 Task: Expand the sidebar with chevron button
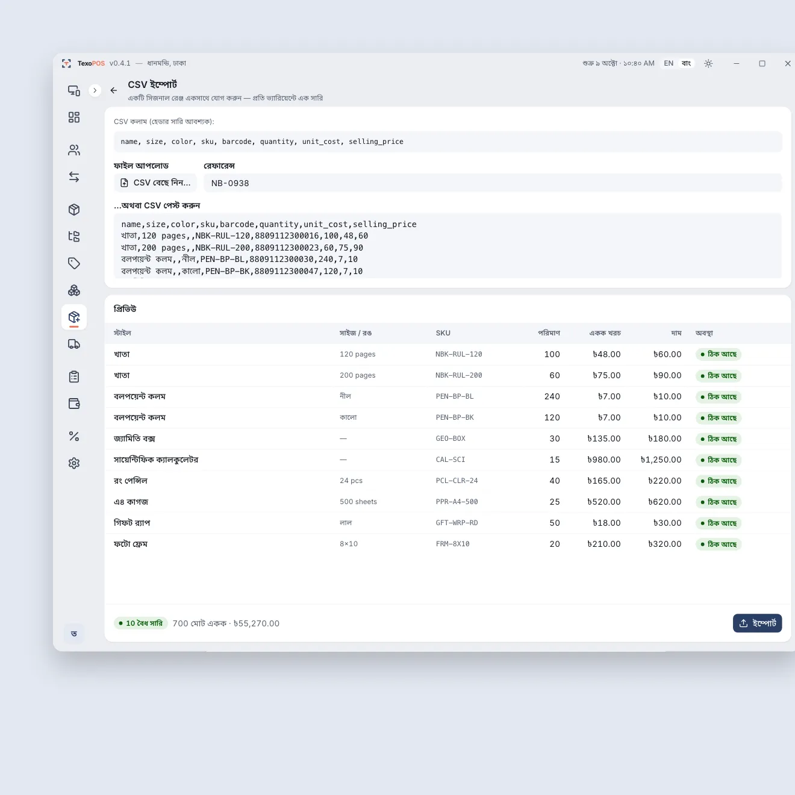(x=95, y=90)
